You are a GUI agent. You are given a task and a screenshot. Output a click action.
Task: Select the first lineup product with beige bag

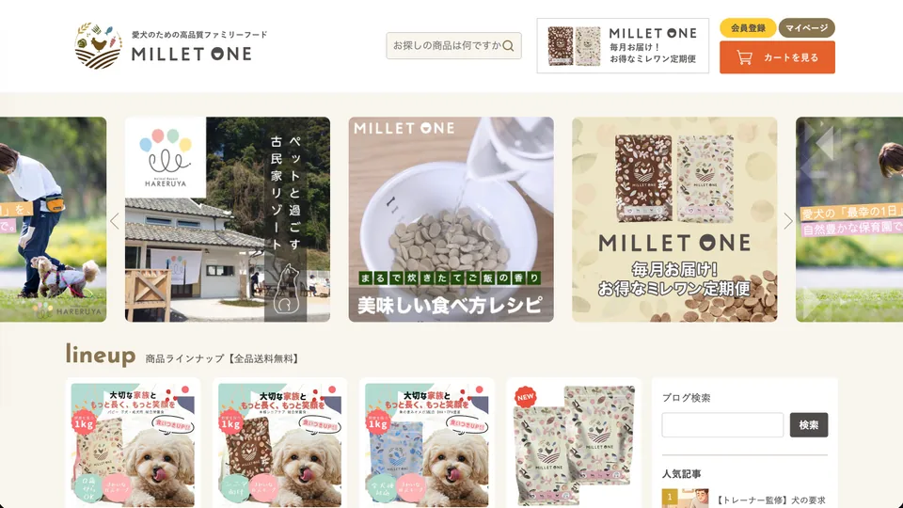(x=133, y=443)
